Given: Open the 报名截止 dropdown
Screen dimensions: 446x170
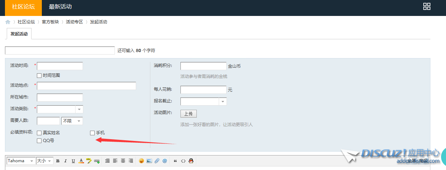Looking at the screenshot, I should pyautogui.click(x=223, y=102).
